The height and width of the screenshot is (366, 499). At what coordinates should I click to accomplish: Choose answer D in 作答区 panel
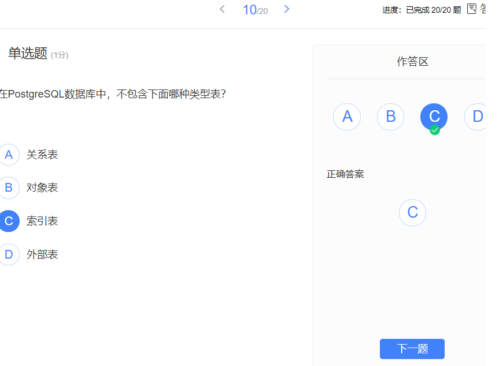476,117
